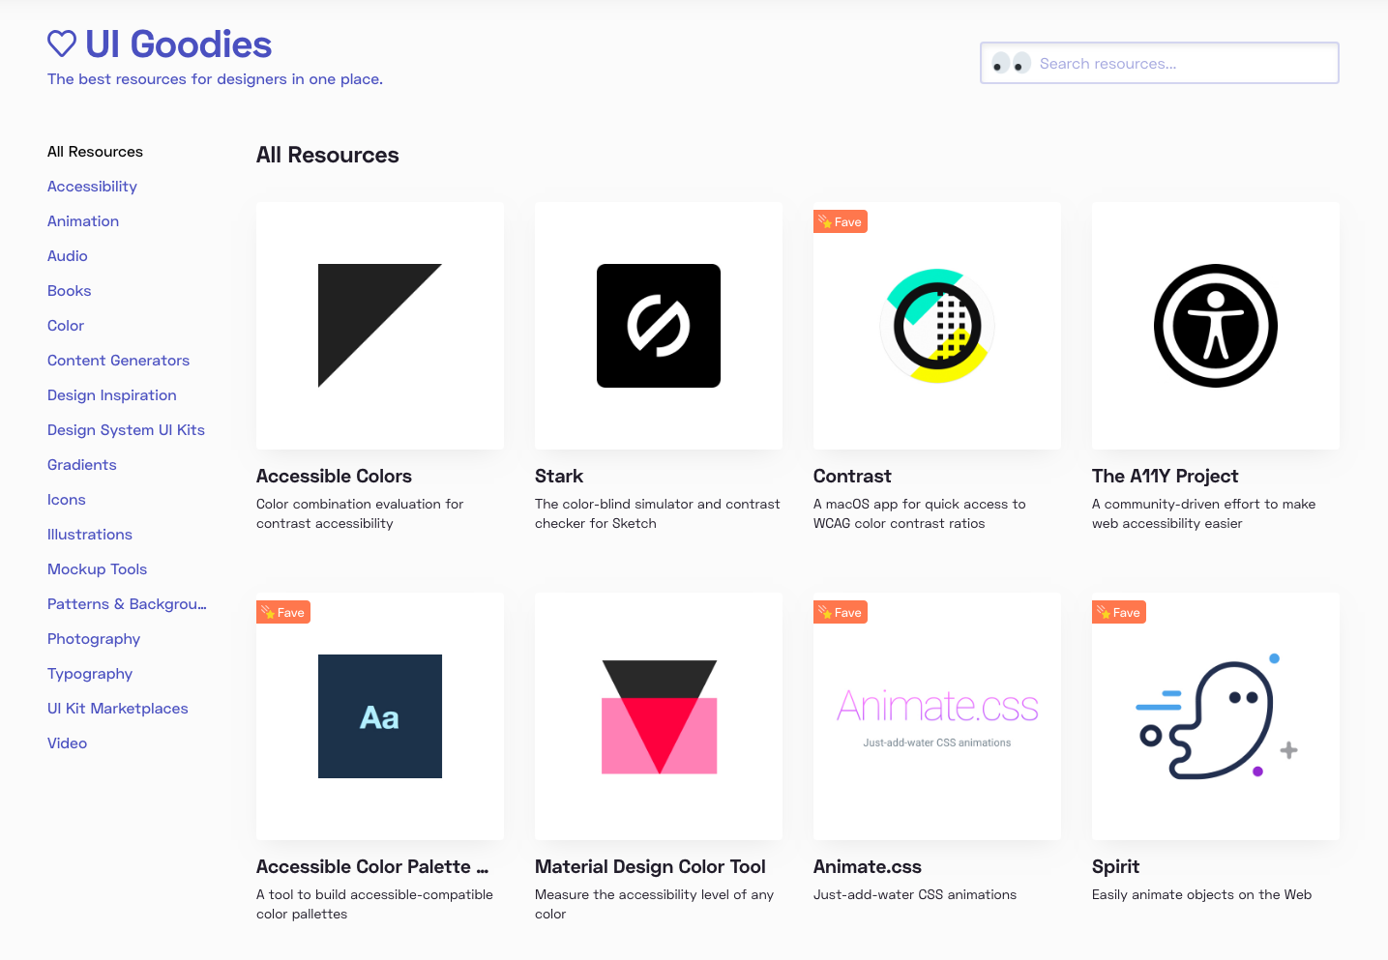The width and height of the screenshot is (1388, 960).
Task: Focus the Search resources field
Action: 1160,63
